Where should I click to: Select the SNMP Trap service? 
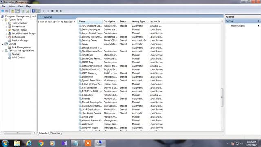121,62
